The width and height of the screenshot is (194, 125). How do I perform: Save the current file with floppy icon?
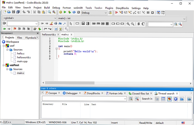coord(14,12)
